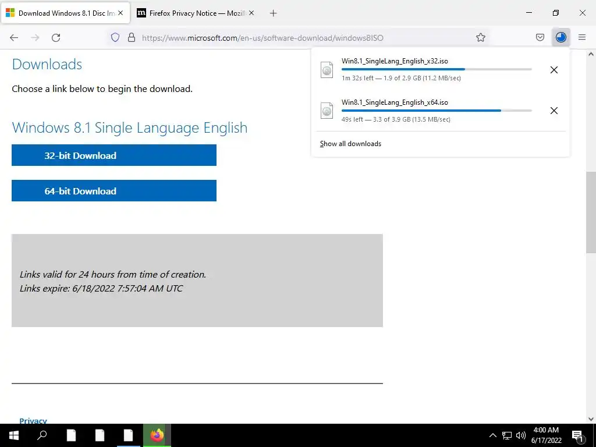Select Win8.1_SingleLang_English_x64.iso file name
This screenshot has height=447, width=596.
click(395, 102)
